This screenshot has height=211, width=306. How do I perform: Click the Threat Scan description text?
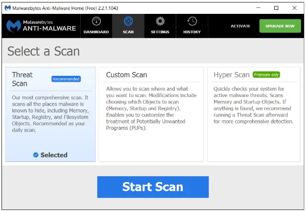[51, 114]
